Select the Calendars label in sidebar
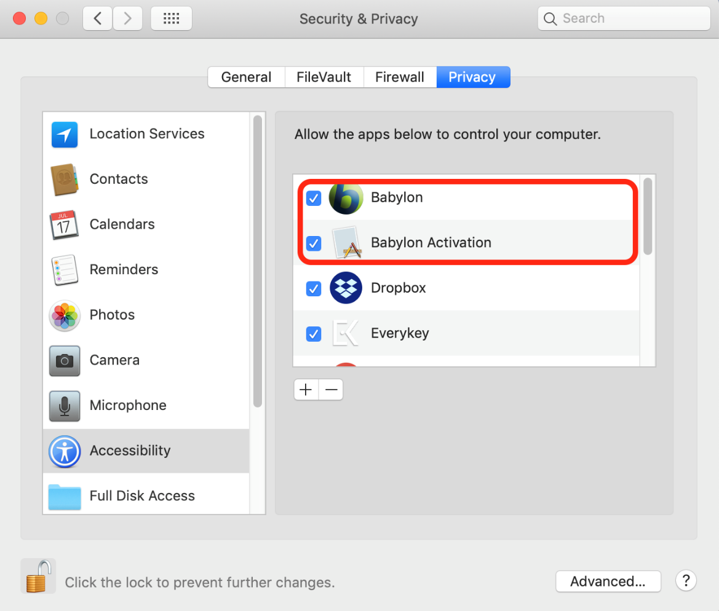 (122, 224)
